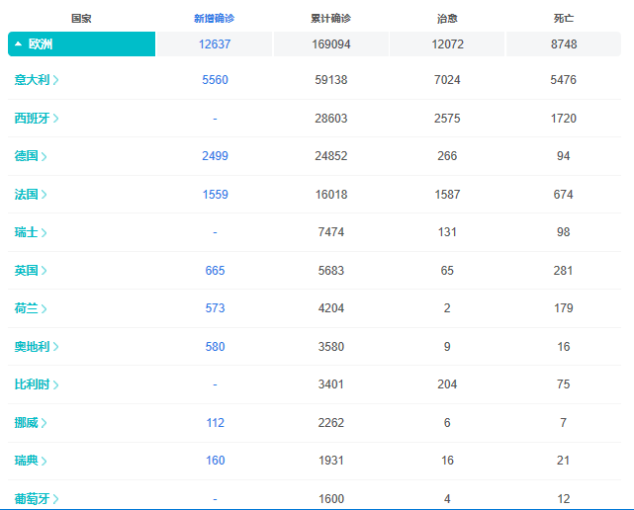Select Austria total confirmed 3580
634x510 pixels.
point(331,347)
